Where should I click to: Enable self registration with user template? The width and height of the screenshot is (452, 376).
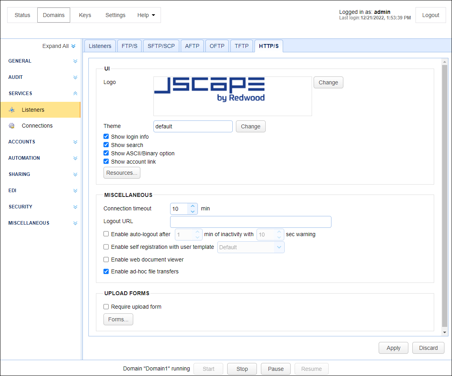coord(106,247)
